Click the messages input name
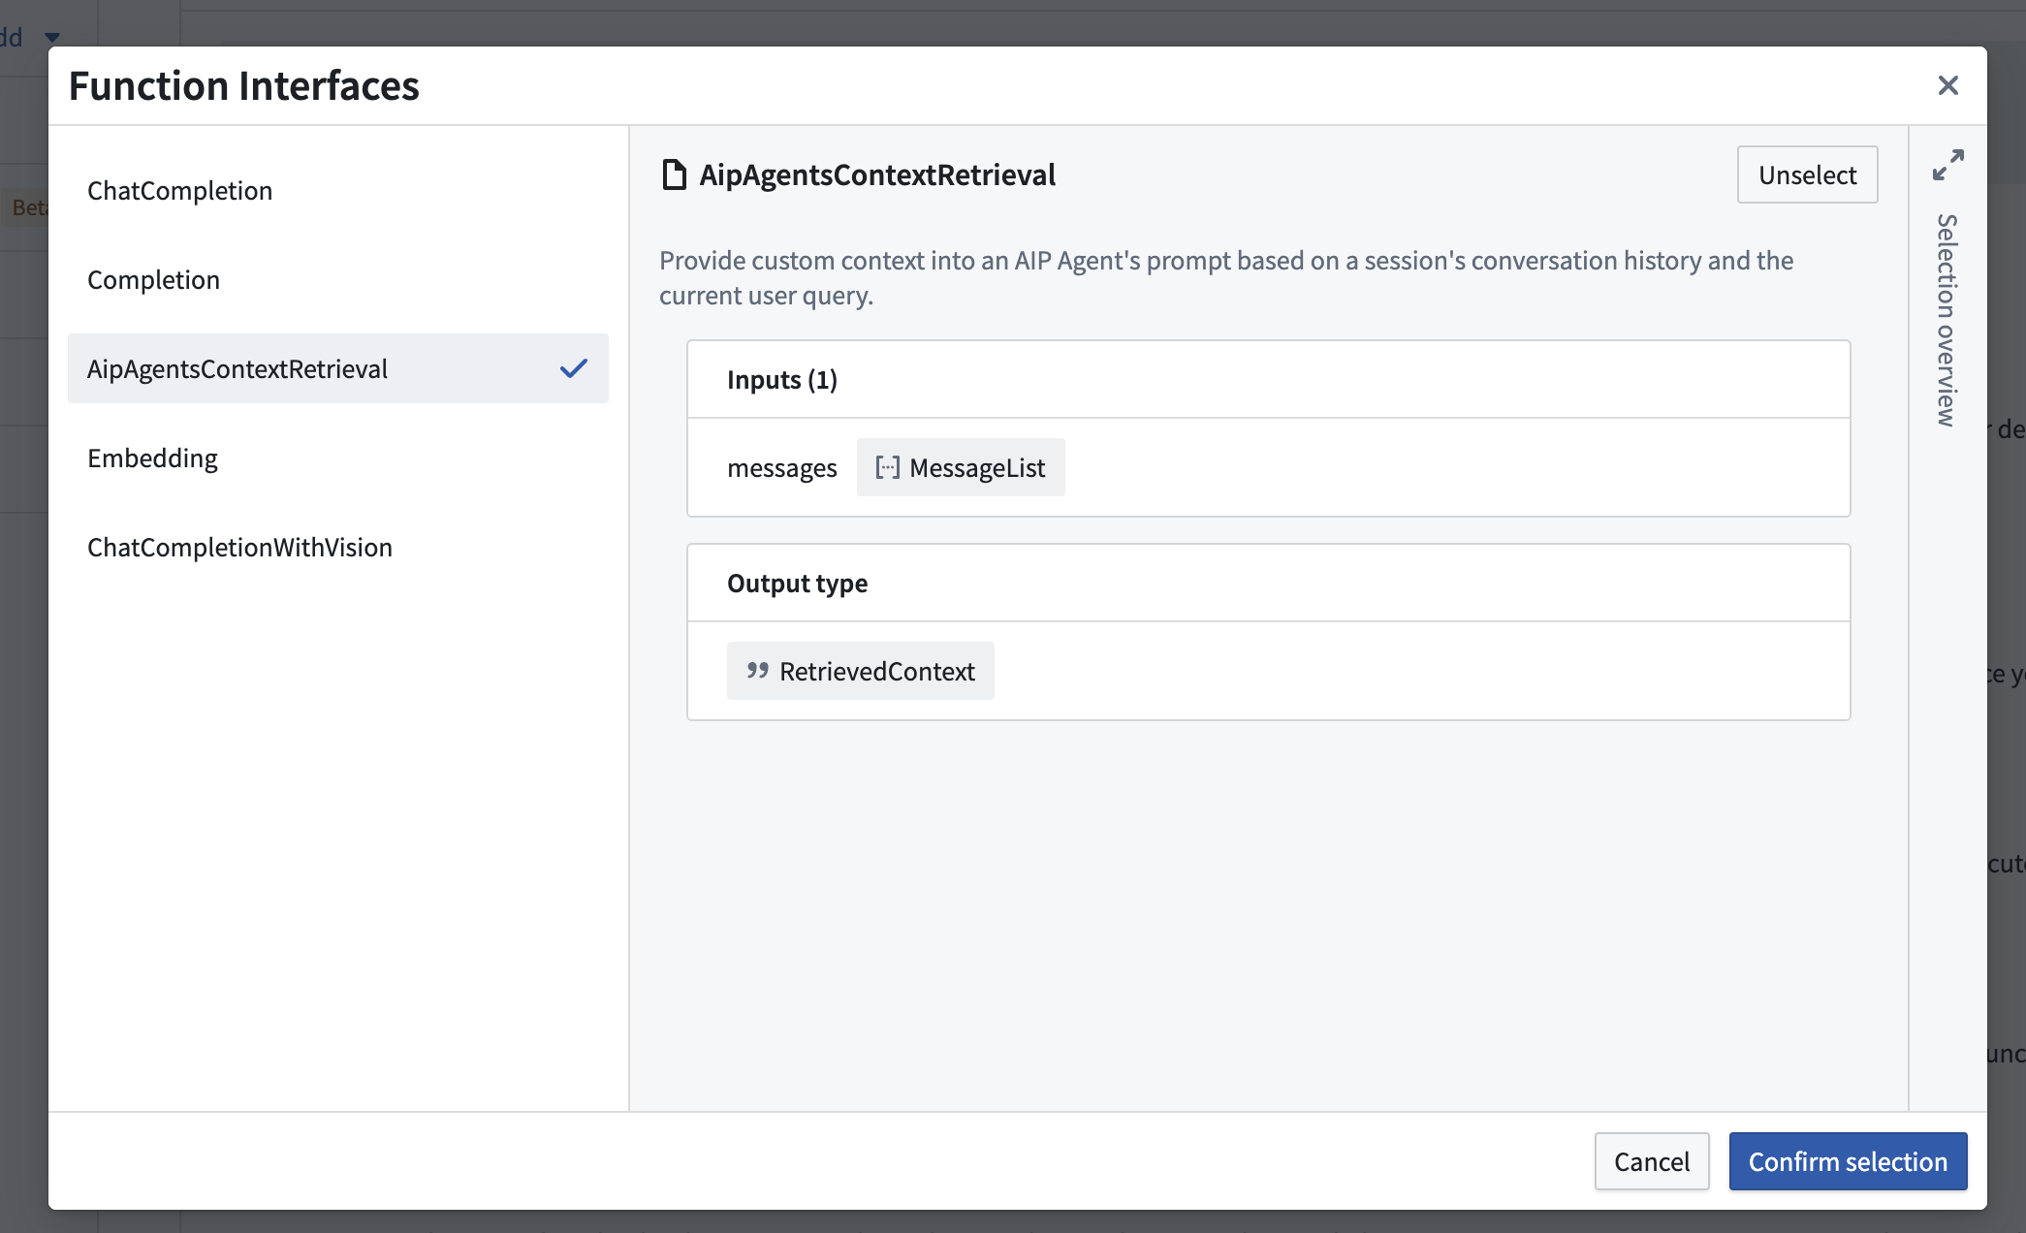The height and width of the screenshot is (1233, 2026). [x=781, y=468]
